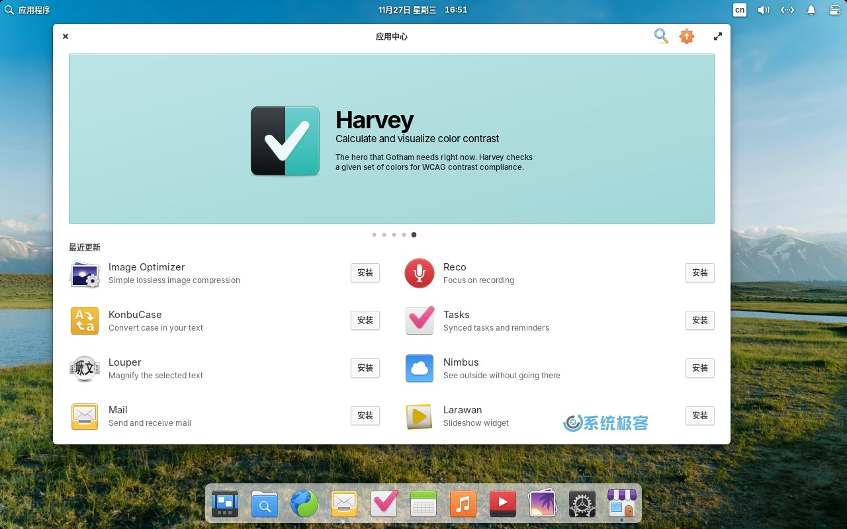The height and width of the screenshot is (529, 847).
Task: Open Tasks checkmark icon in list
Action: click(x=420, y=321)
